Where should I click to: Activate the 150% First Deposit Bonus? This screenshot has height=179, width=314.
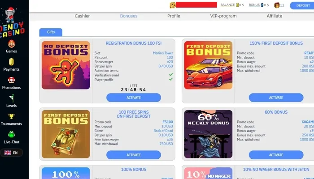click(x=276, y=98)
